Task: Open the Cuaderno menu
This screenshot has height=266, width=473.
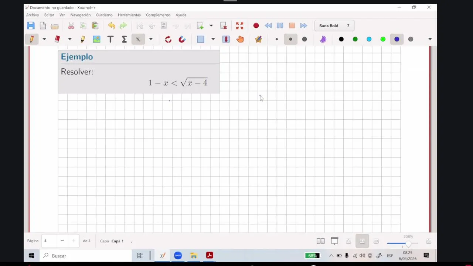Action: 104,15
